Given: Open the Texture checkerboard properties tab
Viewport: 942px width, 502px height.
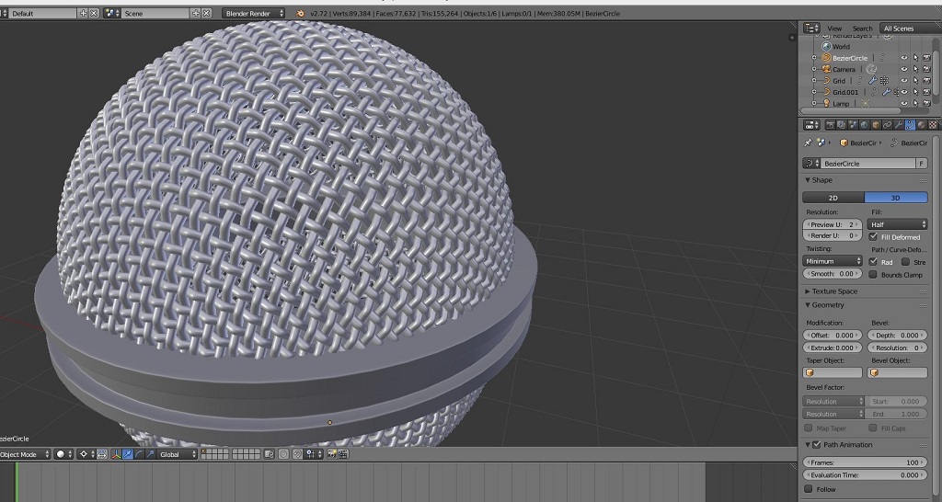Looking at the screenshot, I should [933, 125].
